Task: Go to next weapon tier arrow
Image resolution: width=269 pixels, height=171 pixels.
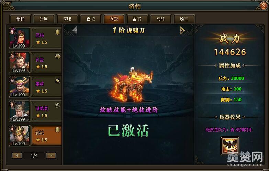Action: pos(182,31)
